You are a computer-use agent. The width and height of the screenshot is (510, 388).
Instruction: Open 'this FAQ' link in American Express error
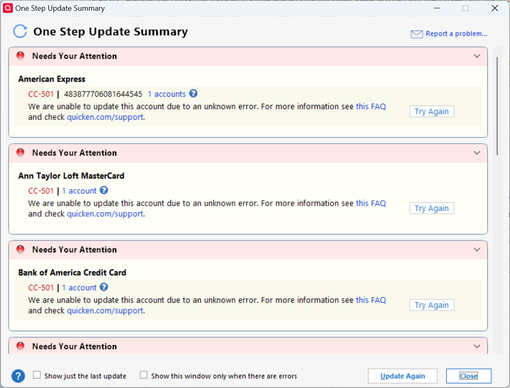[x=371, y=107]
